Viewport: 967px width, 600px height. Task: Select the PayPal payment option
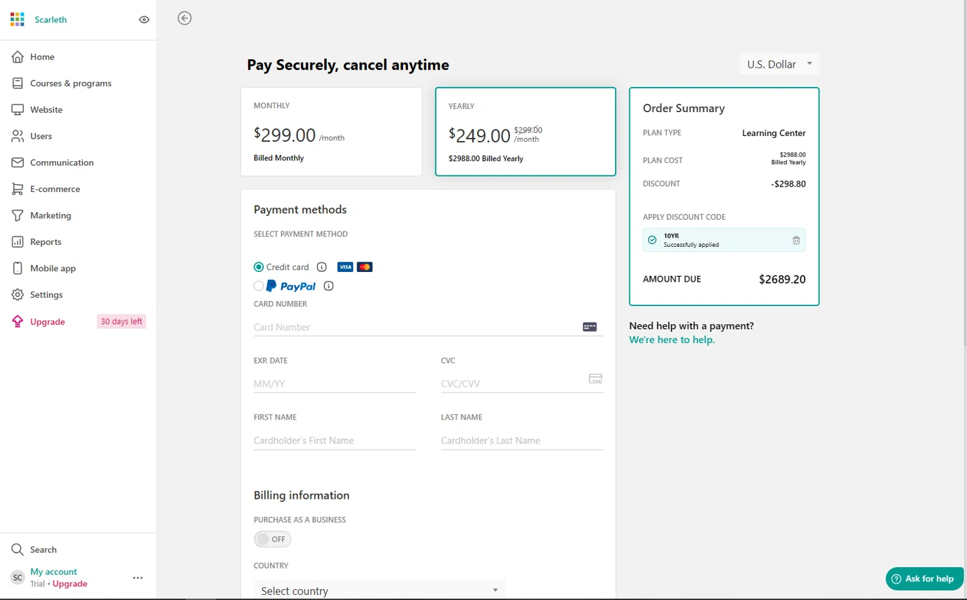pos(259,286)
